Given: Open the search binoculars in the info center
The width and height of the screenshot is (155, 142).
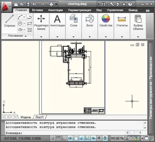Looking at the screenshot, I should coord(103,4).
